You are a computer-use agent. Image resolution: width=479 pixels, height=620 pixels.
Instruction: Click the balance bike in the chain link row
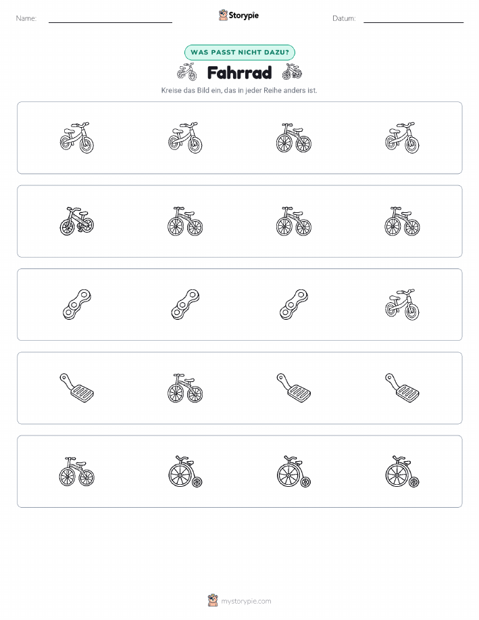point(403,304)
